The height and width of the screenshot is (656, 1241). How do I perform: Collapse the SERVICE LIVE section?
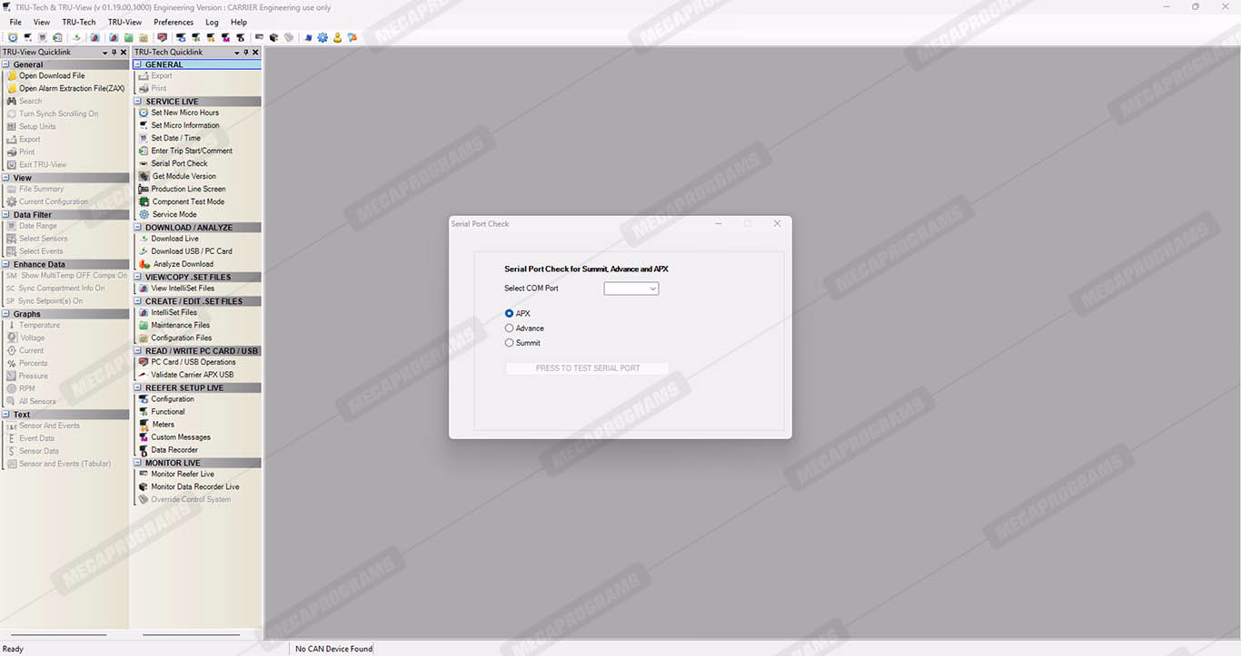pyautogui.click(x=139, y=102)
